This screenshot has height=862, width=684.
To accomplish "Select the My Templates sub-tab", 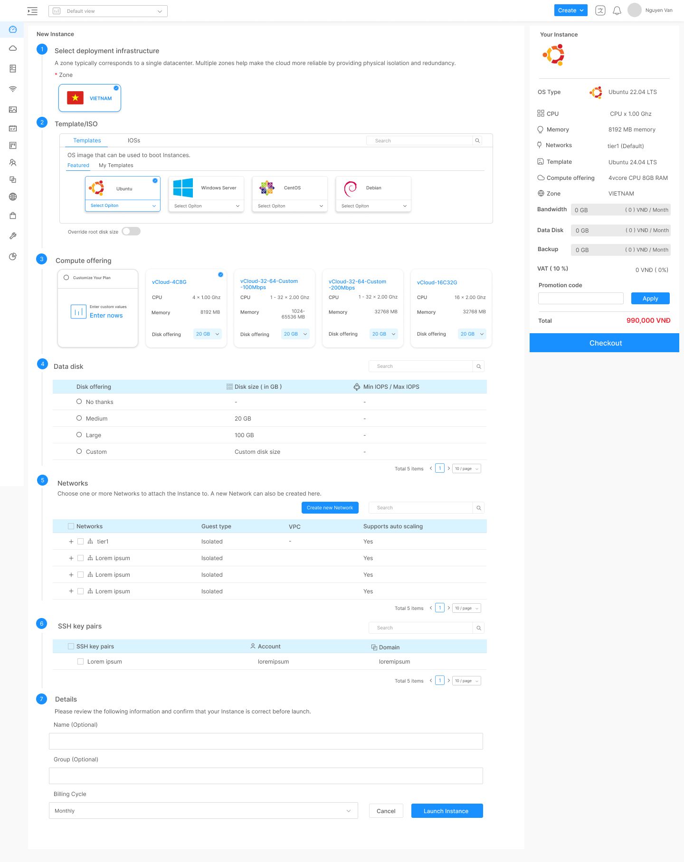I will click(x=116, y=165).
